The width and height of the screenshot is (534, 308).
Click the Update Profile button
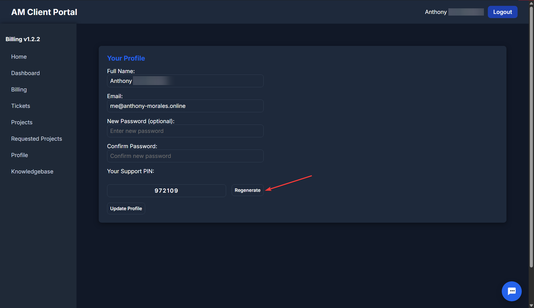126,208
